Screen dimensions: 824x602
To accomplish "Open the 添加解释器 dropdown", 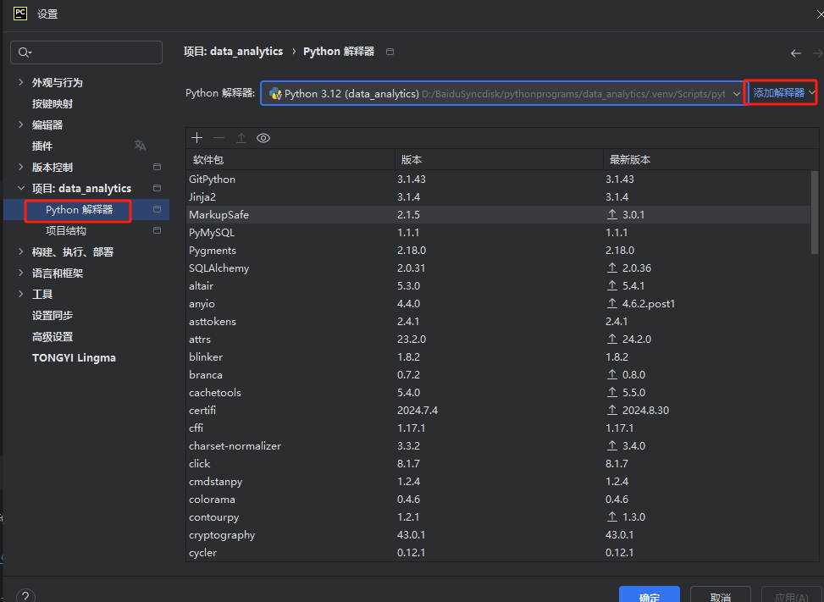I will (783, 92).
